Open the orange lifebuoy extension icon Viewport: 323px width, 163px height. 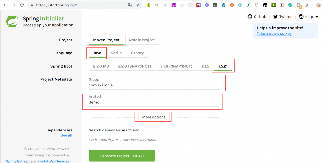pos(232,5)
